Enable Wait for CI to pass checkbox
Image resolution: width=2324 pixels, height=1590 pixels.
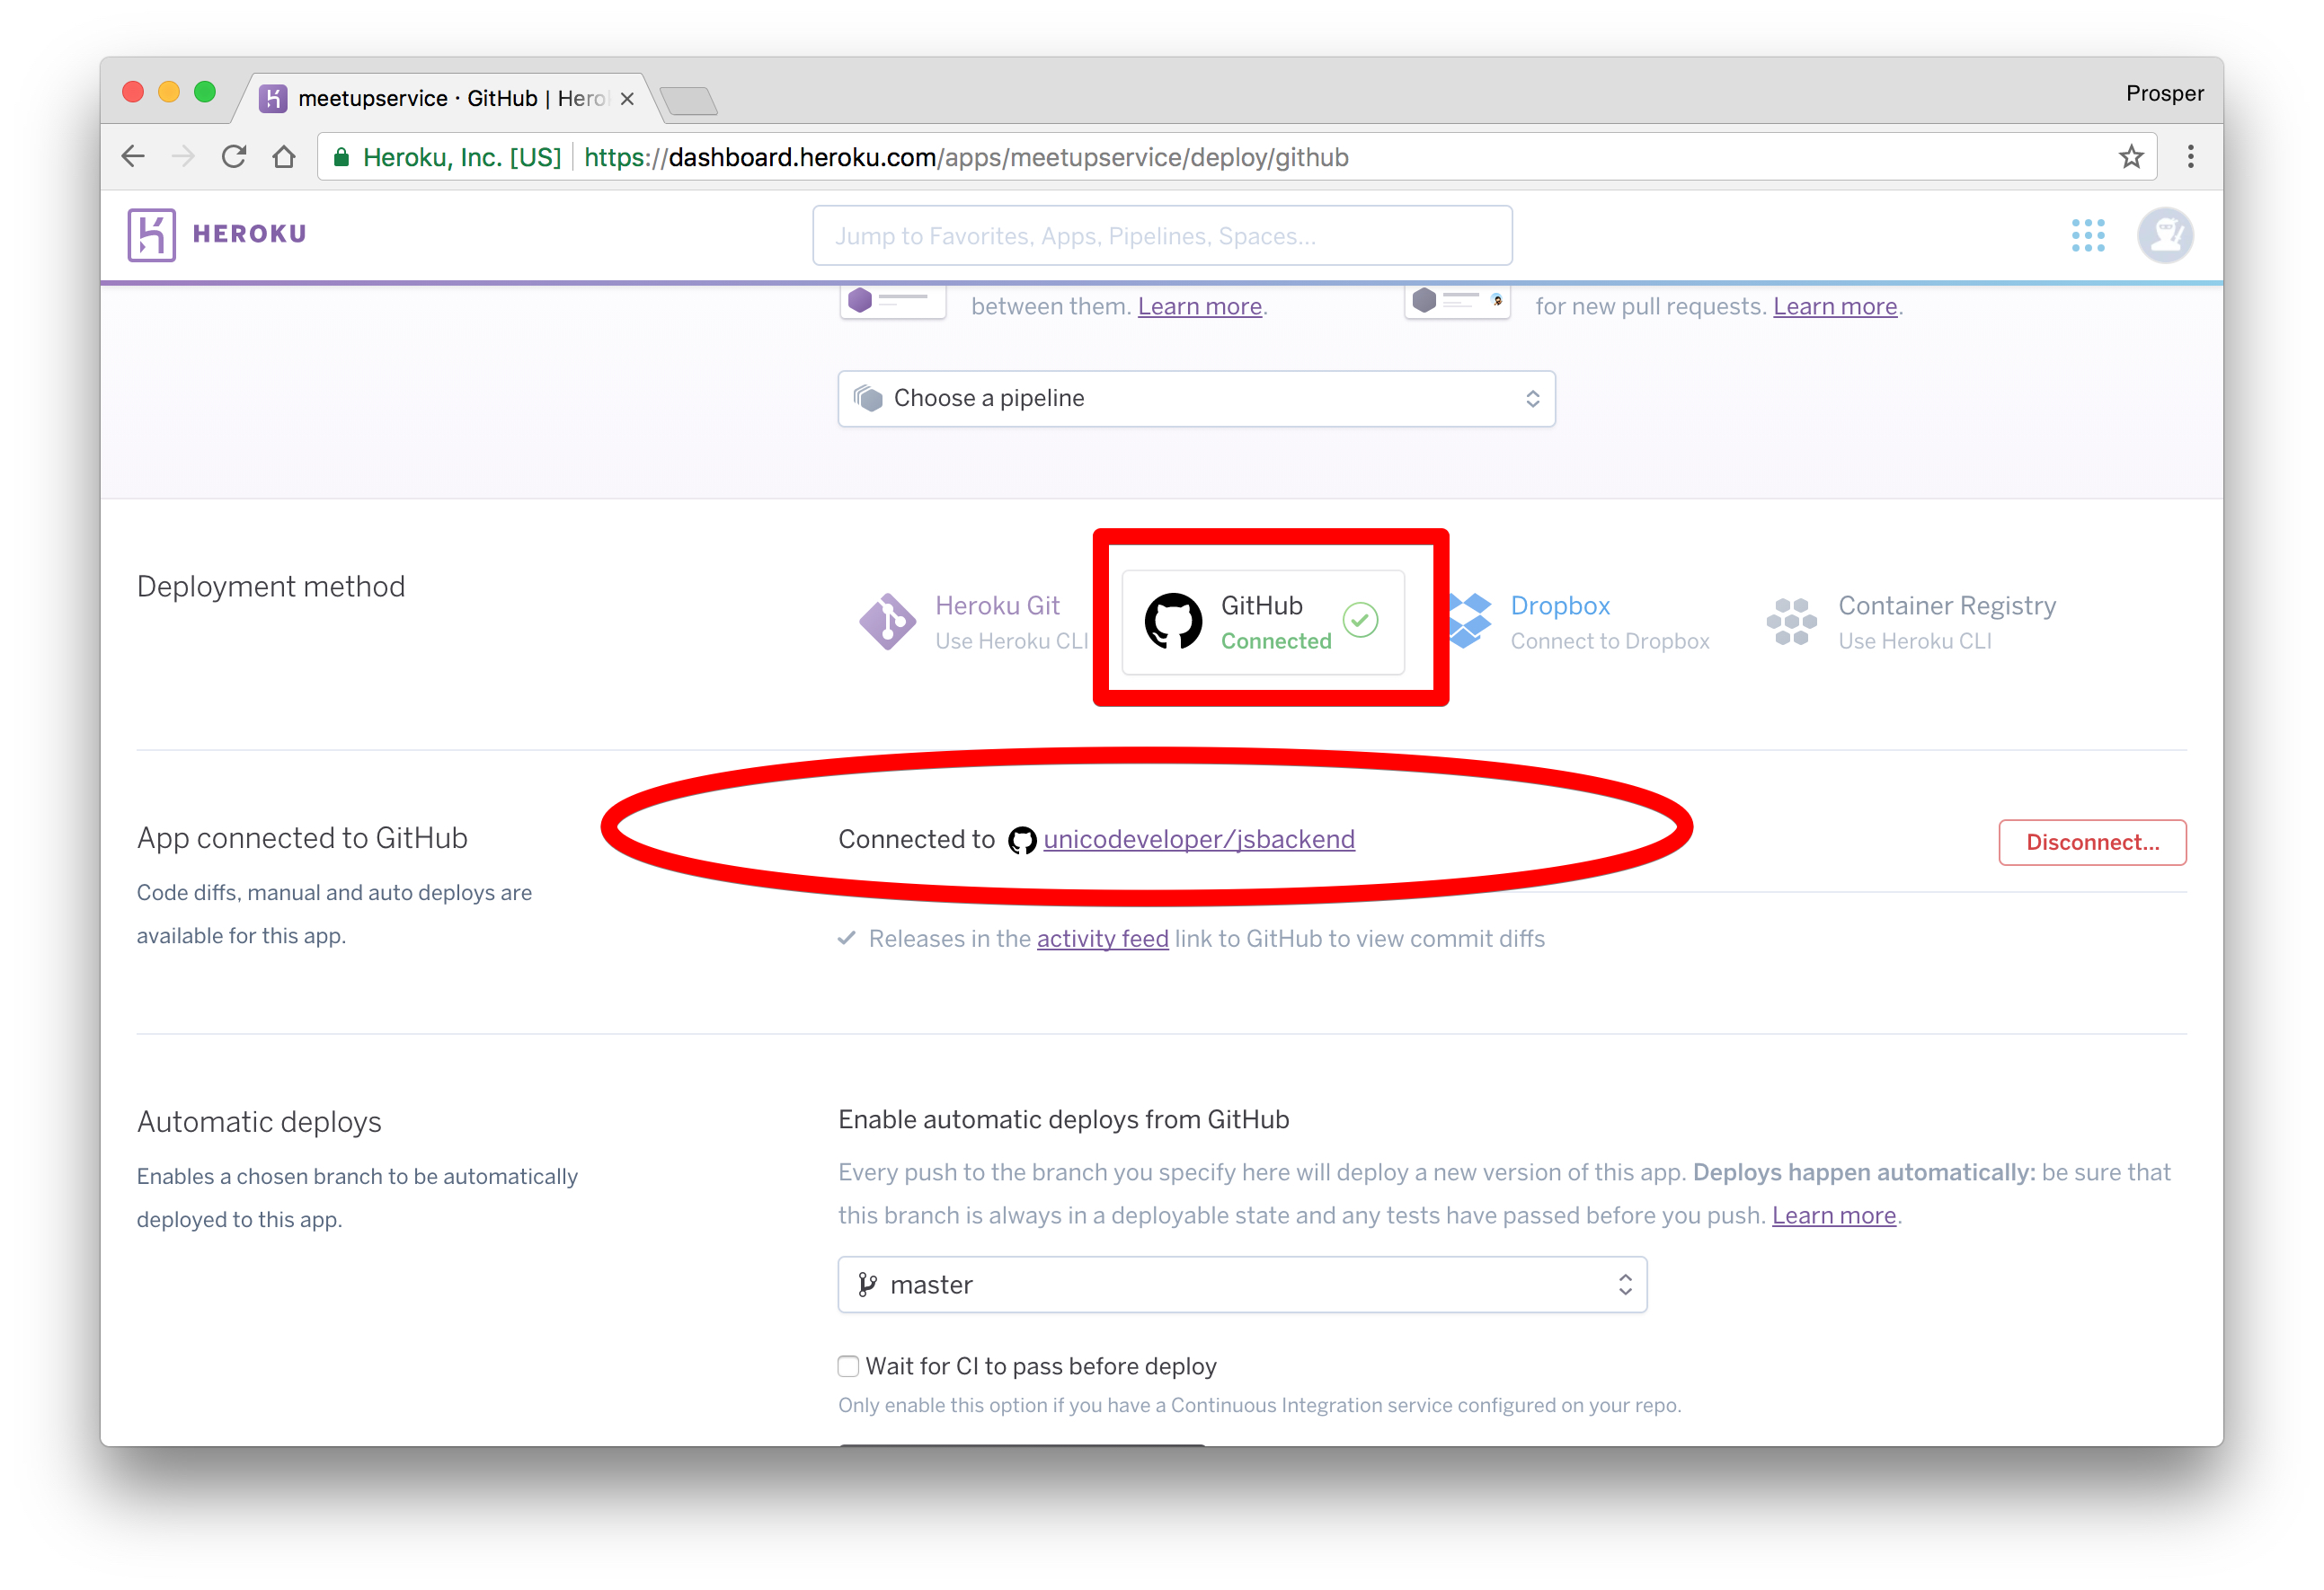848,1366
